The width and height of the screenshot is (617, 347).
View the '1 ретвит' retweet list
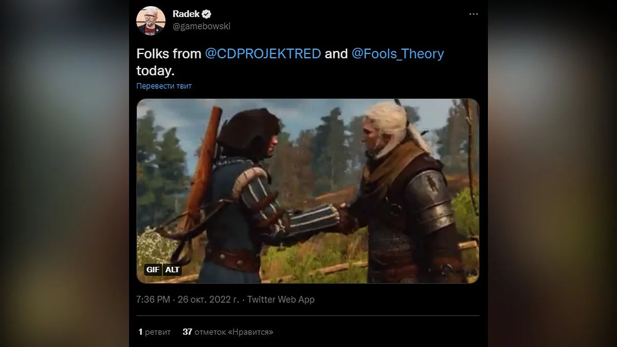tap(154, 332)
